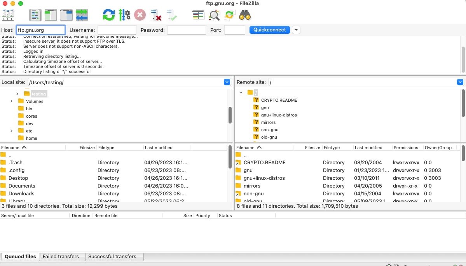Click the Password input field
Image resolution: width=466 pixels, height=266 pixels.
186,30
